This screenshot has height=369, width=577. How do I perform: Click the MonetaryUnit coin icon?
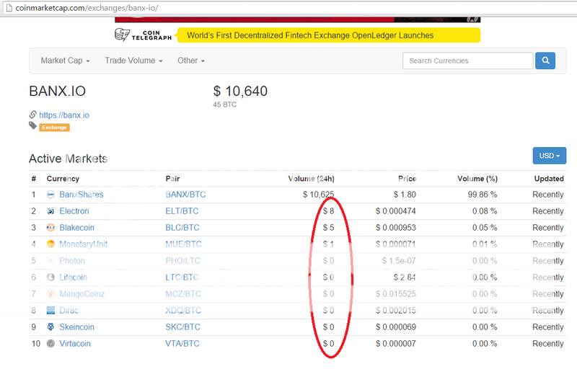click(50, 244)
